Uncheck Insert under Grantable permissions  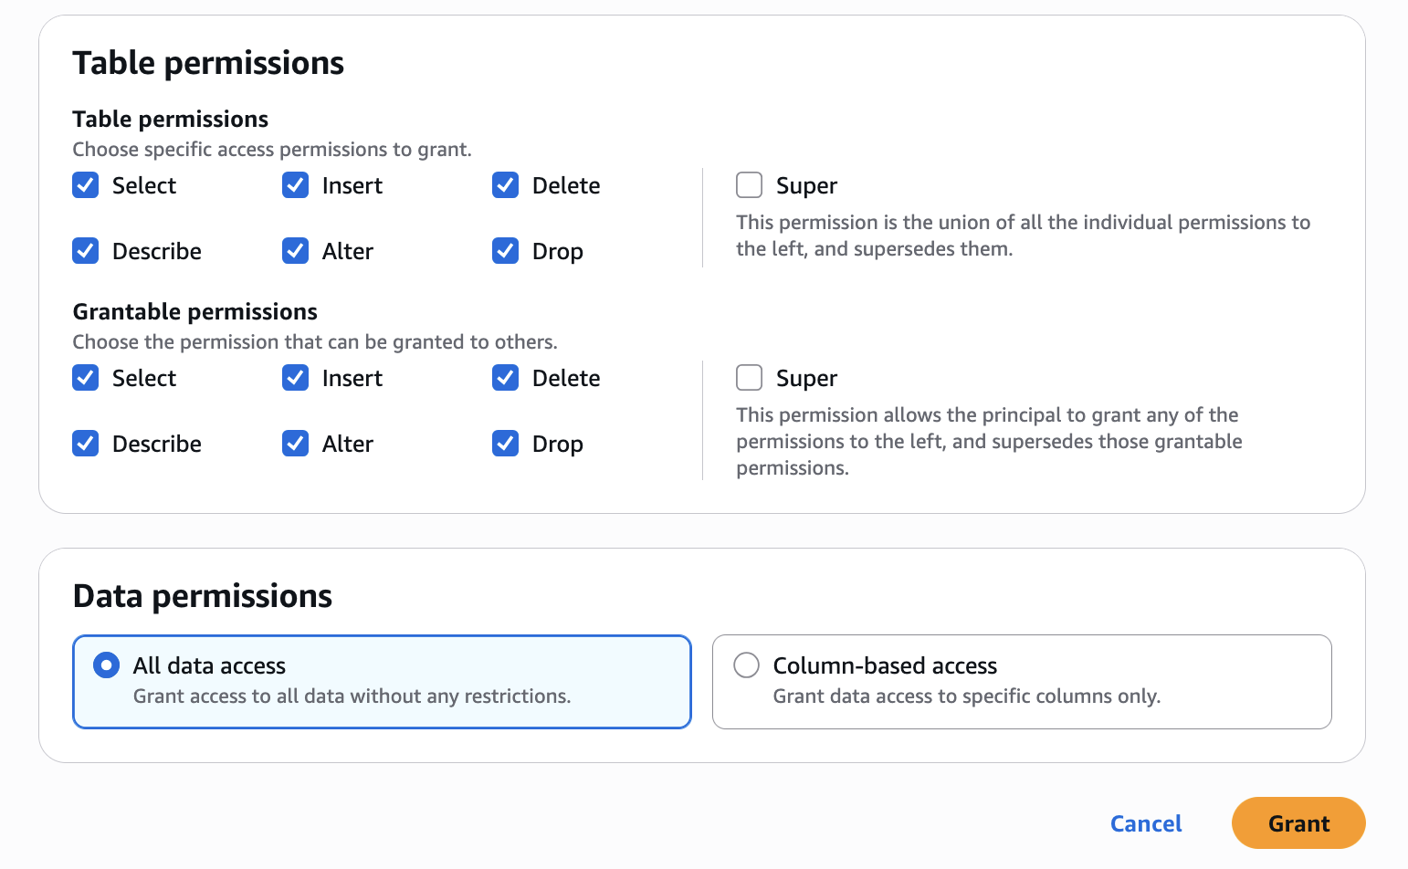(x=296, y=378)
